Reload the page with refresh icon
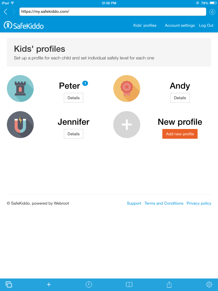218x291 pixels. [x=212, y=12]
